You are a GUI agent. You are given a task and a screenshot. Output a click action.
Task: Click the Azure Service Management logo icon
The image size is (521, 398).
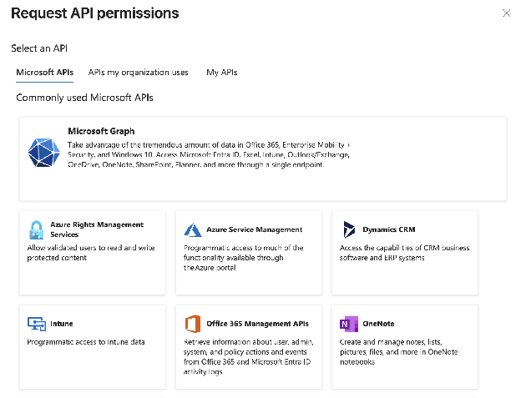pos(193,229)
